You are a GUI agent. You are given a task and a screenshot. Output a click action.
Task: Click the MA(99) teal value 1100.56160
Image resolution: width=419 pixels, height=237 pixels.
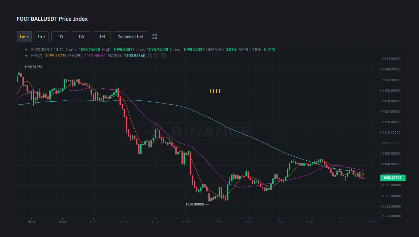[134, 56]
